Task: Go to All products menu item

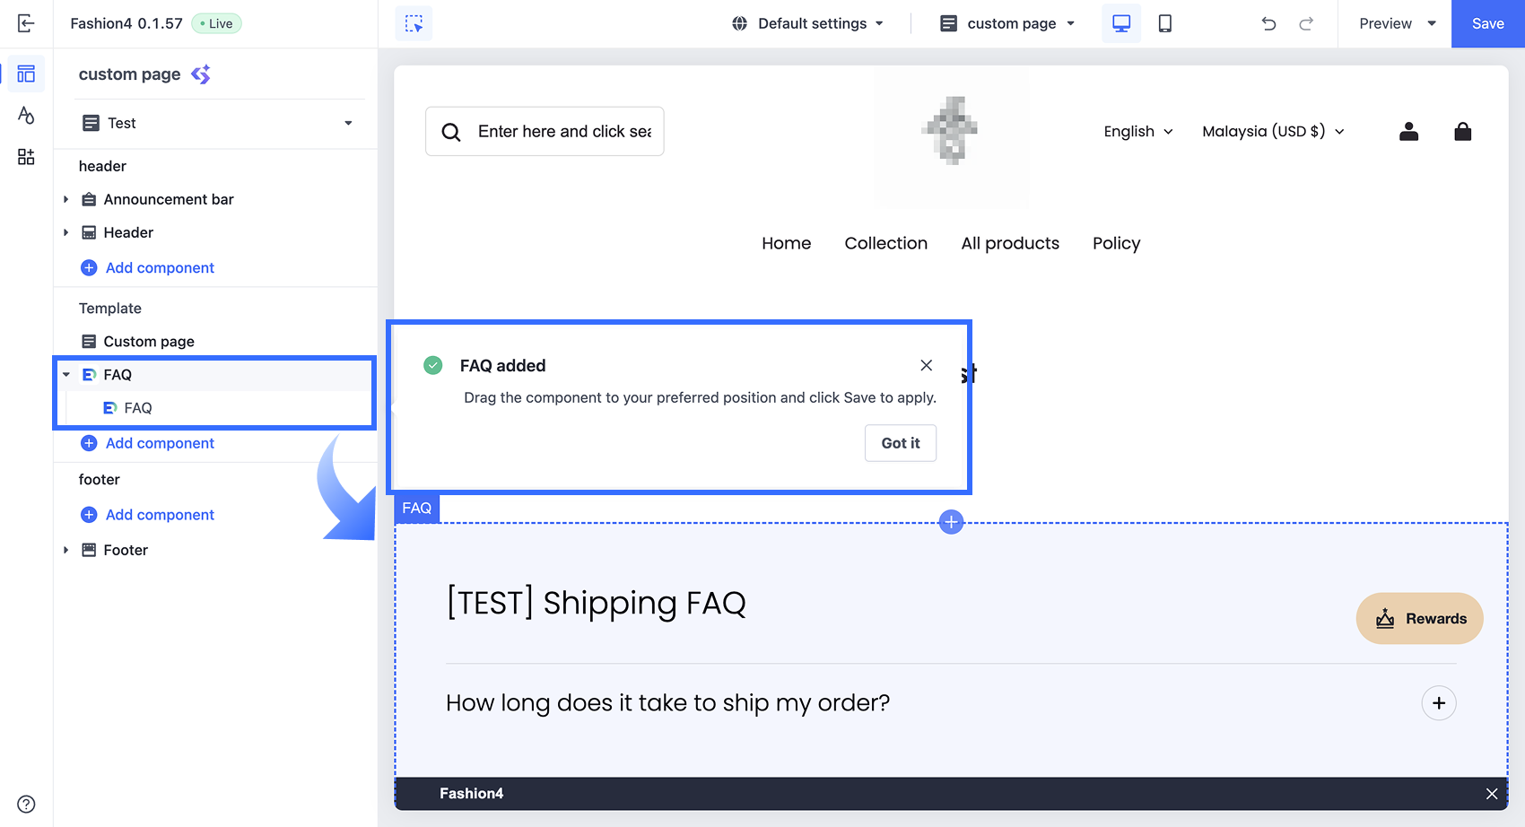Action: pos(1010,243)
